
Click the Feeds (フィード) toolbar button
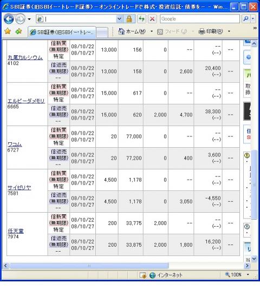(x=172, y=31)
